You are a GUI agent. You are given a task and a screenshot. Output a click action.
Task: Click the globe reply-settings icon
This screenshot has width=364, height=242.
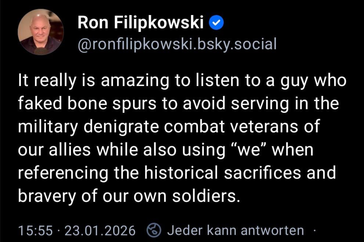coord(154,231)
